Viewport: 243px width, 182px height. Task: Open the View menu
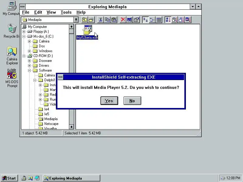51,12
